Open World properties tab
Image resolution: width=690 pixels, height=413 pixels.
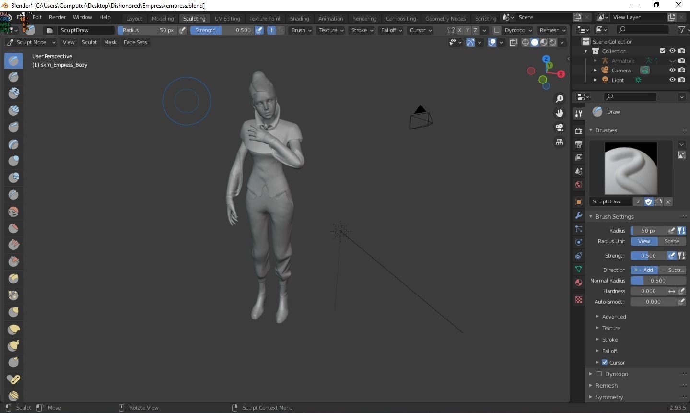[579, 185]
